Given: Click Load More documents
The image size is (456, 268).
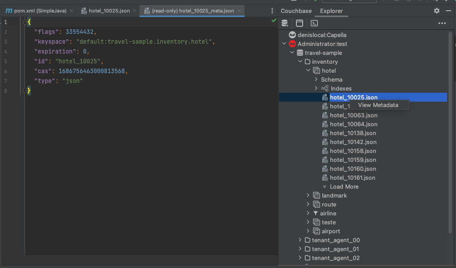Looking at the screenshot, I should pyautogui.click(x=344, y=186).
